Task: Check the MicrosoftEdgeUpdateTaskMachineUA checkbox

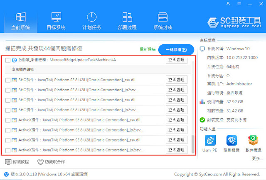Action: 8,60
